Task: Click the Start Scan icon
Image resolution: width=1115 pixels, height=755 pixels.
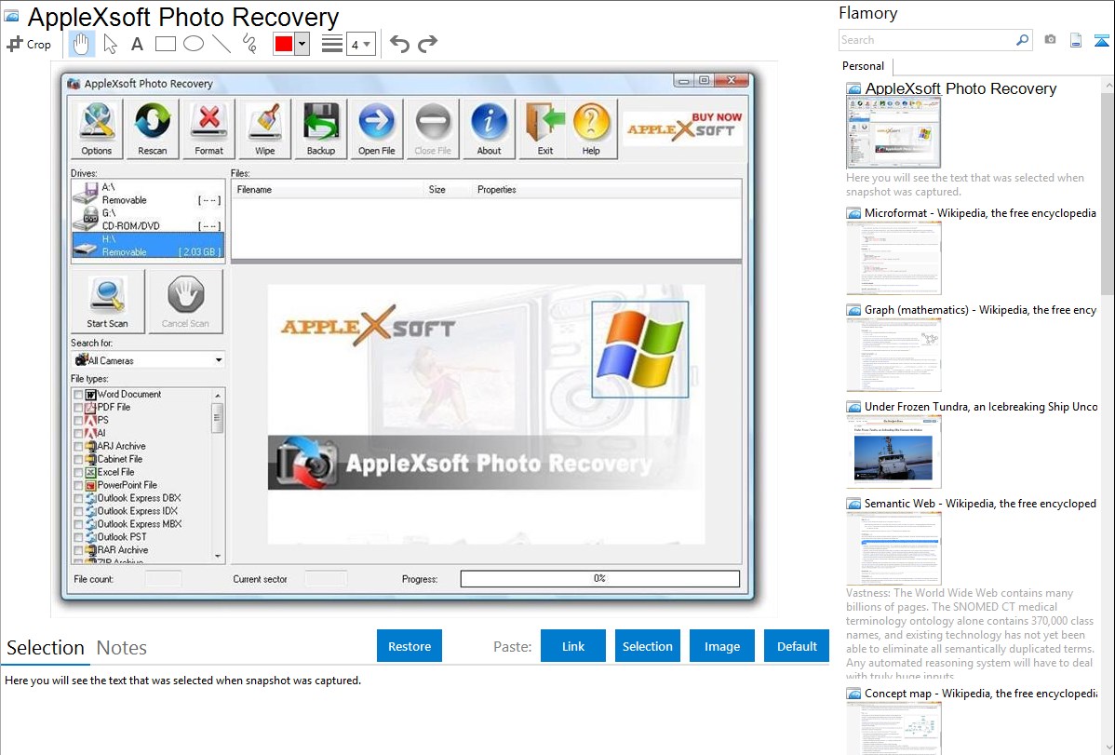Action: (107, 302)
